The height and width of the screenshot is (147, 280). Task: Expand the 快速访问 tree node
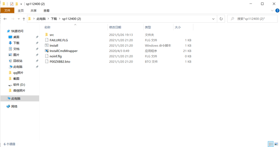tap(4, 31)
